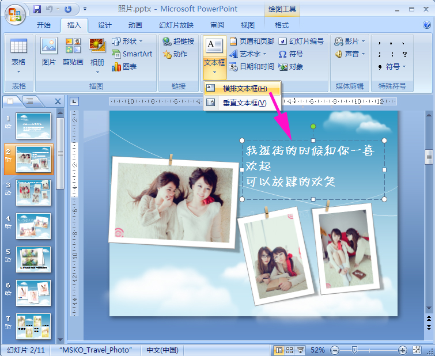Insert 幻灯片编号 slide number

(x=301, y=41)
